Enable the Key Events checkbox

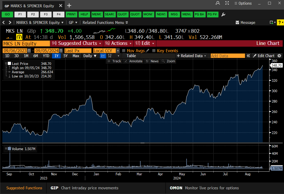click(153, 51)
